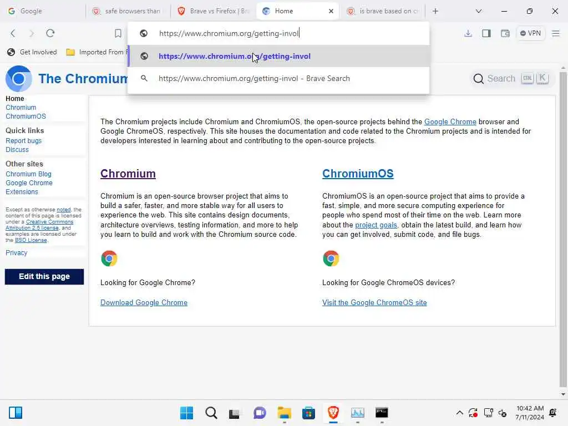
Task: Open the Chat app on the taskbar
Action: 260,413
